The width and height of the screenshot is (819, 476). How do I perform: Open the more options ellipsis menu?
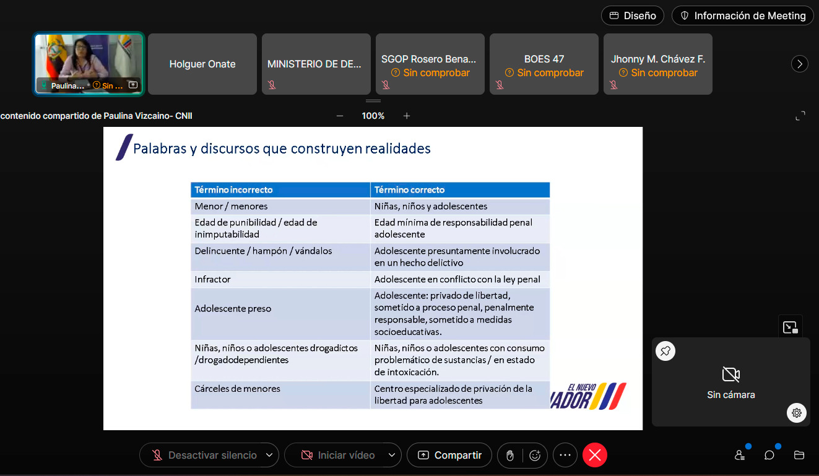click(x=565, y=455)
